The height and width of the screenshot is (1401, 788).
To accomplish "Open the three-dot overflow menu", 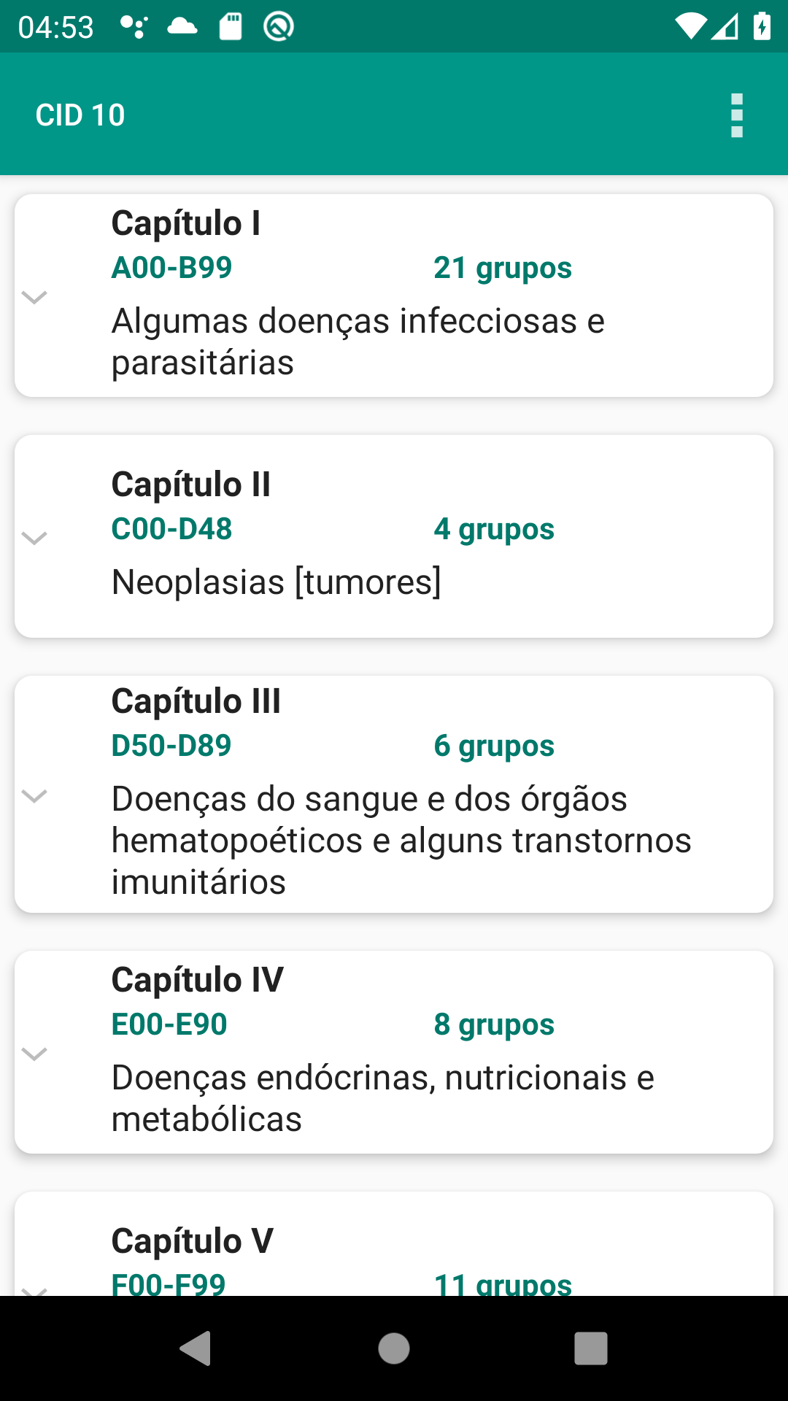I will (x=737, y=115).
